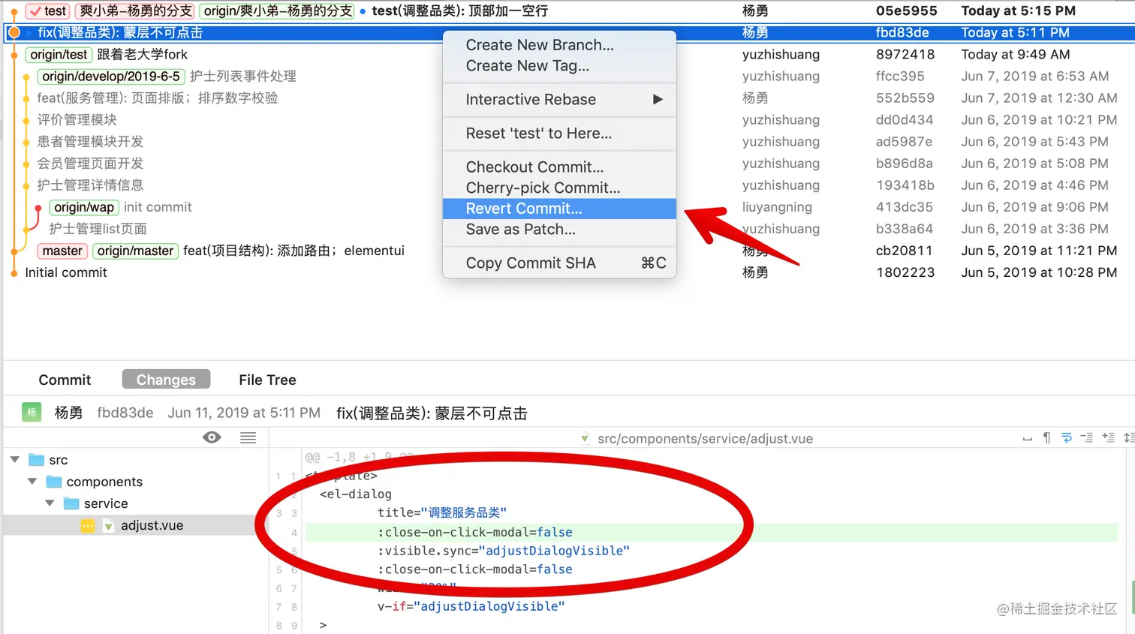Select commit 护士管理详情信息
Screen dimensions: 1135x634
click(90, 185)
